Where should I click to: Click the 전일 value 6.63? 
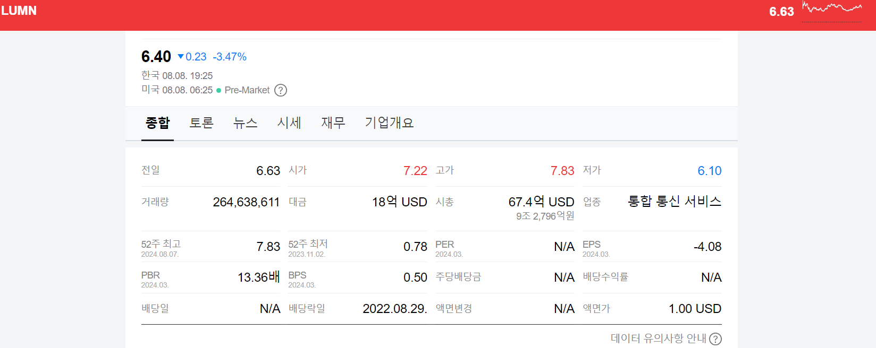pyautogui.click(x=268, y=171)
